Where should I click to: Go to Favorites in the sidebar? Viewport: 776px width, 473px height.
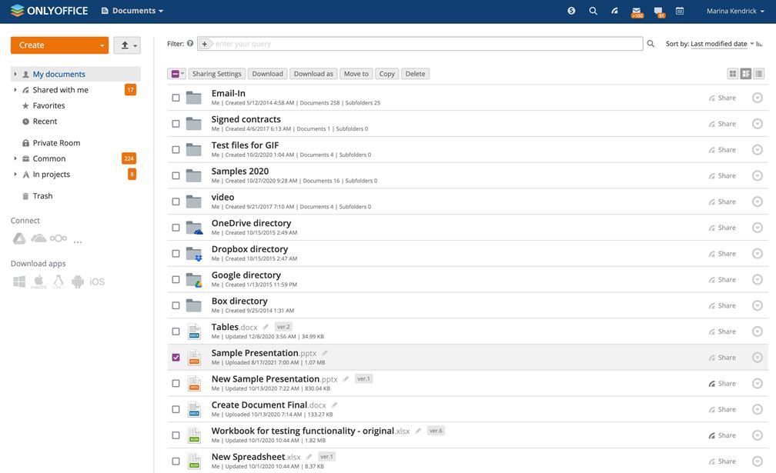[48, 105]
